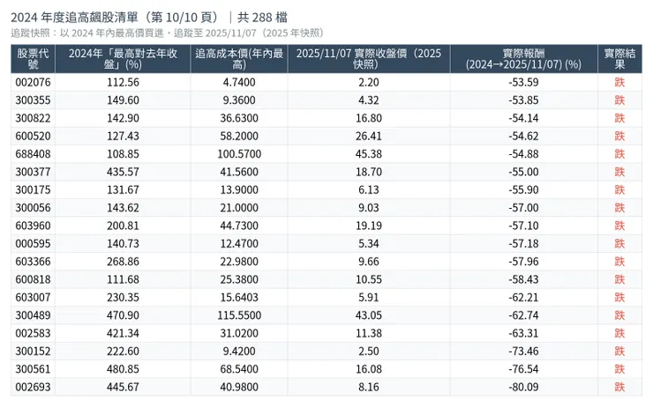653x407 pixels.
Task: Click the 實際結果 column header
Action: tap(619, 59)
